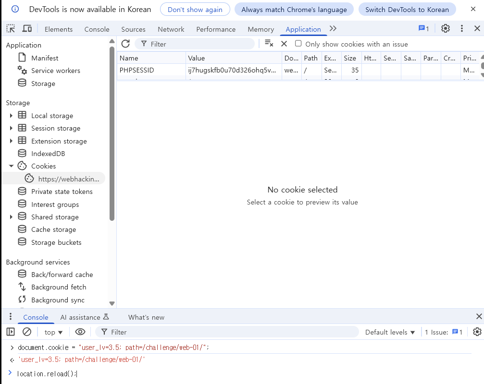This screenshot has width=484, height=384.
Task: Toggle the console sidebar icon
Action: (11, 332)
